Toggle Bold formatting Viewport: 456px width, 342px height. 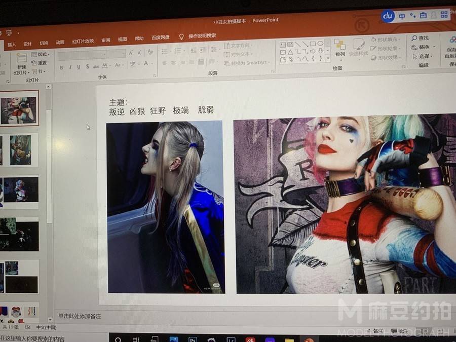(61, 68)
